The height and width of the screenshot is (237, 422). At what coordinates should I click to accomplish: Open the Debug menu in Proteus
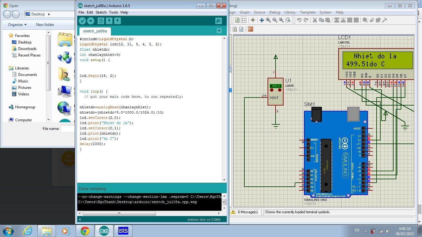[275, 12]
